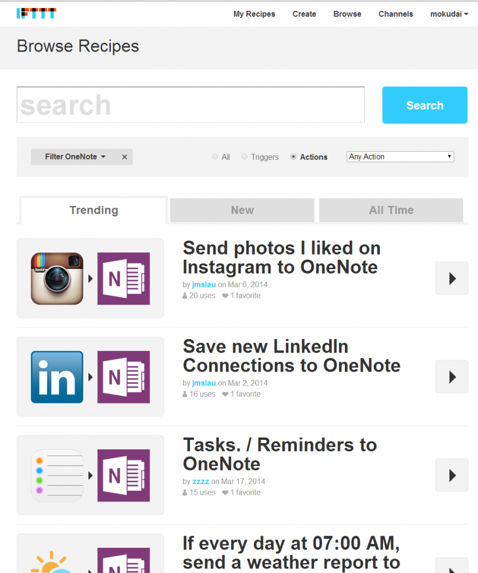Open 'Tasks. / Reminders to OneNote' title
This screenshot has width=478, height=573.
coord(280,454)
